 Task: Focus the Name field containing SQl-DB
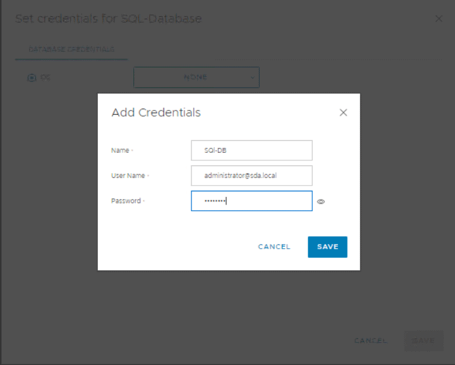(x=252, y=150)
